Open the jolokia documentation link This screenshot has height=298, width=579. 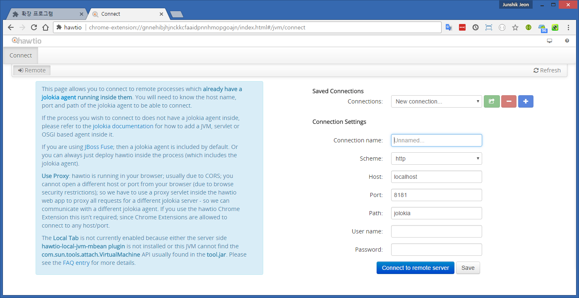[123, 126]
